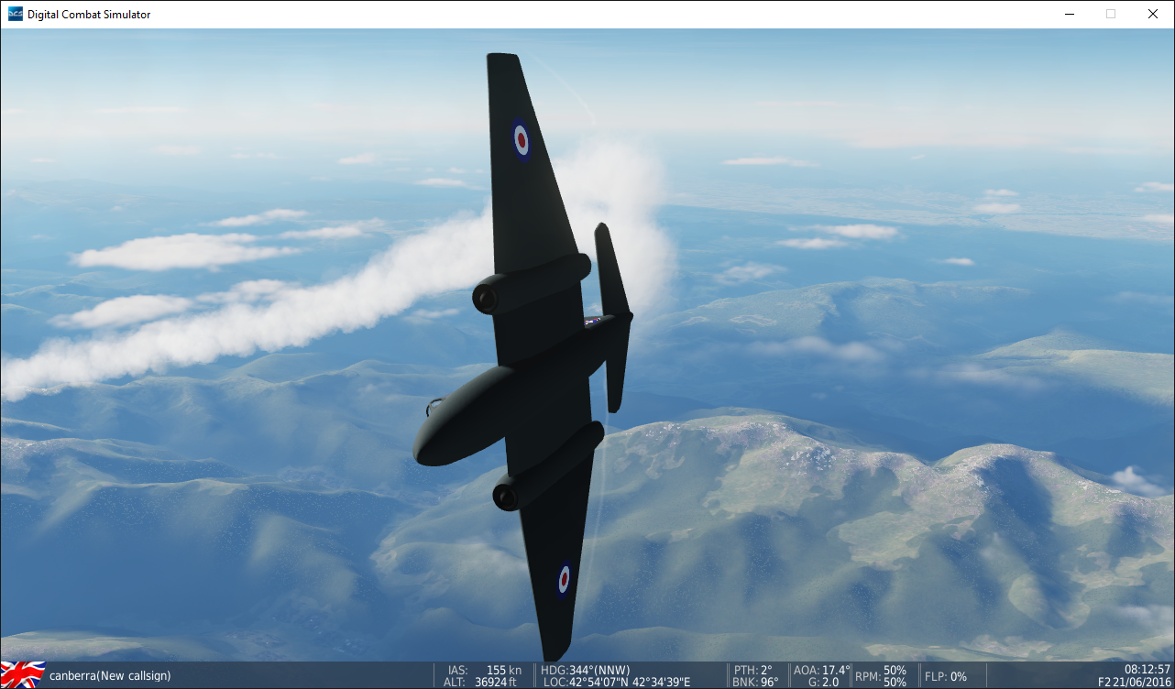Image resolution: width=1175 pixels, height=689 pixels.
Task: Click the LOC coordinates readout
Action: 616,683
